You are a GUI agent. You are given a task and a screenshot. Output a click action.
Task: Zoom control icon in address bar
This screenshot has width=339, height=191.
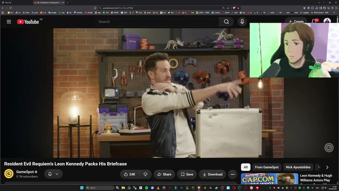(x=224, y=8)
